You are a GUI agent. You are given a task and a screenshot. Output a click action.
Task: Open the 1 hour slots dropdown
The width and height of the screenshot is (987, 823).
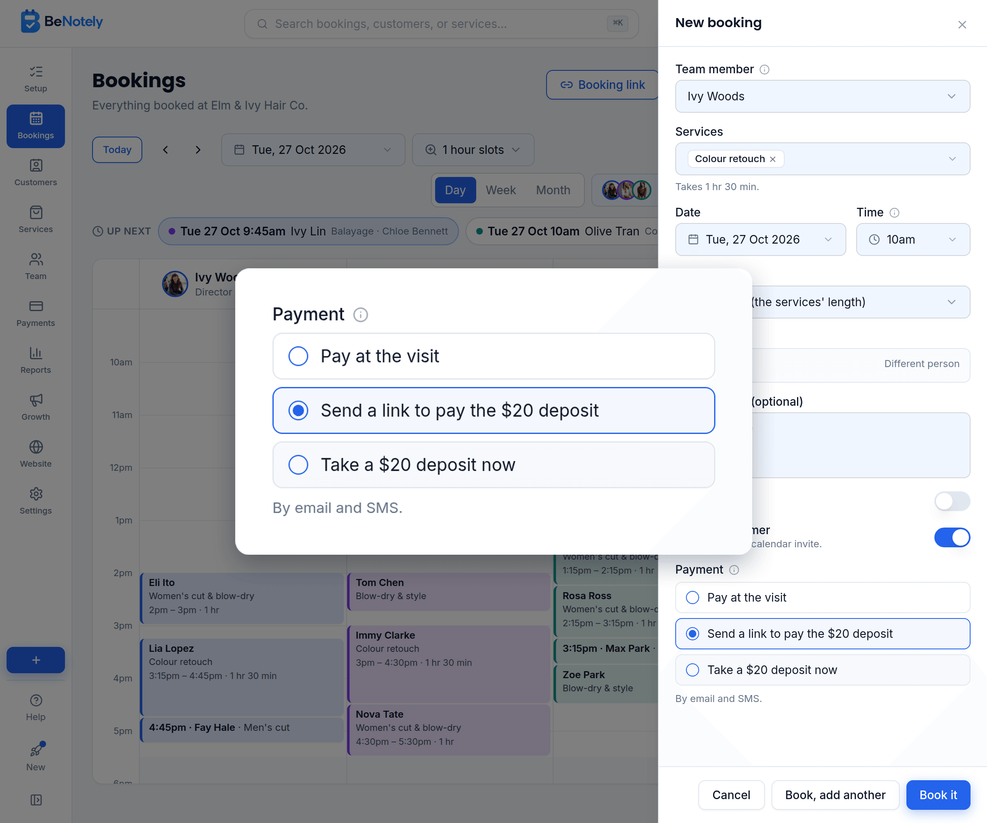pyautogui.click(x=473, y=149)
